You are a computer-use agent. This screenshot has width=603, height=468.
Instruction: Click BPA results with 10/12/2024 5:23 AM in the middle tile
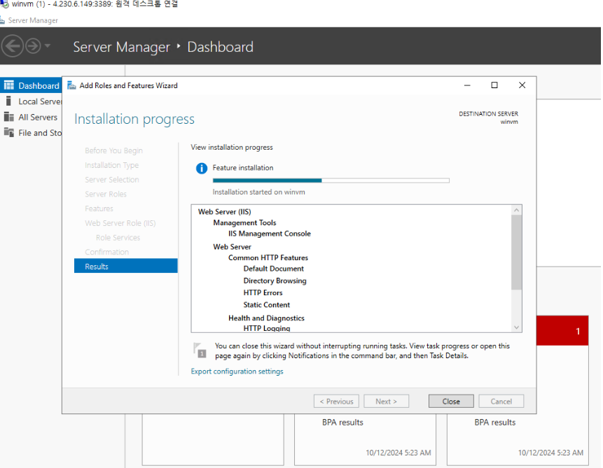[342, 422]
